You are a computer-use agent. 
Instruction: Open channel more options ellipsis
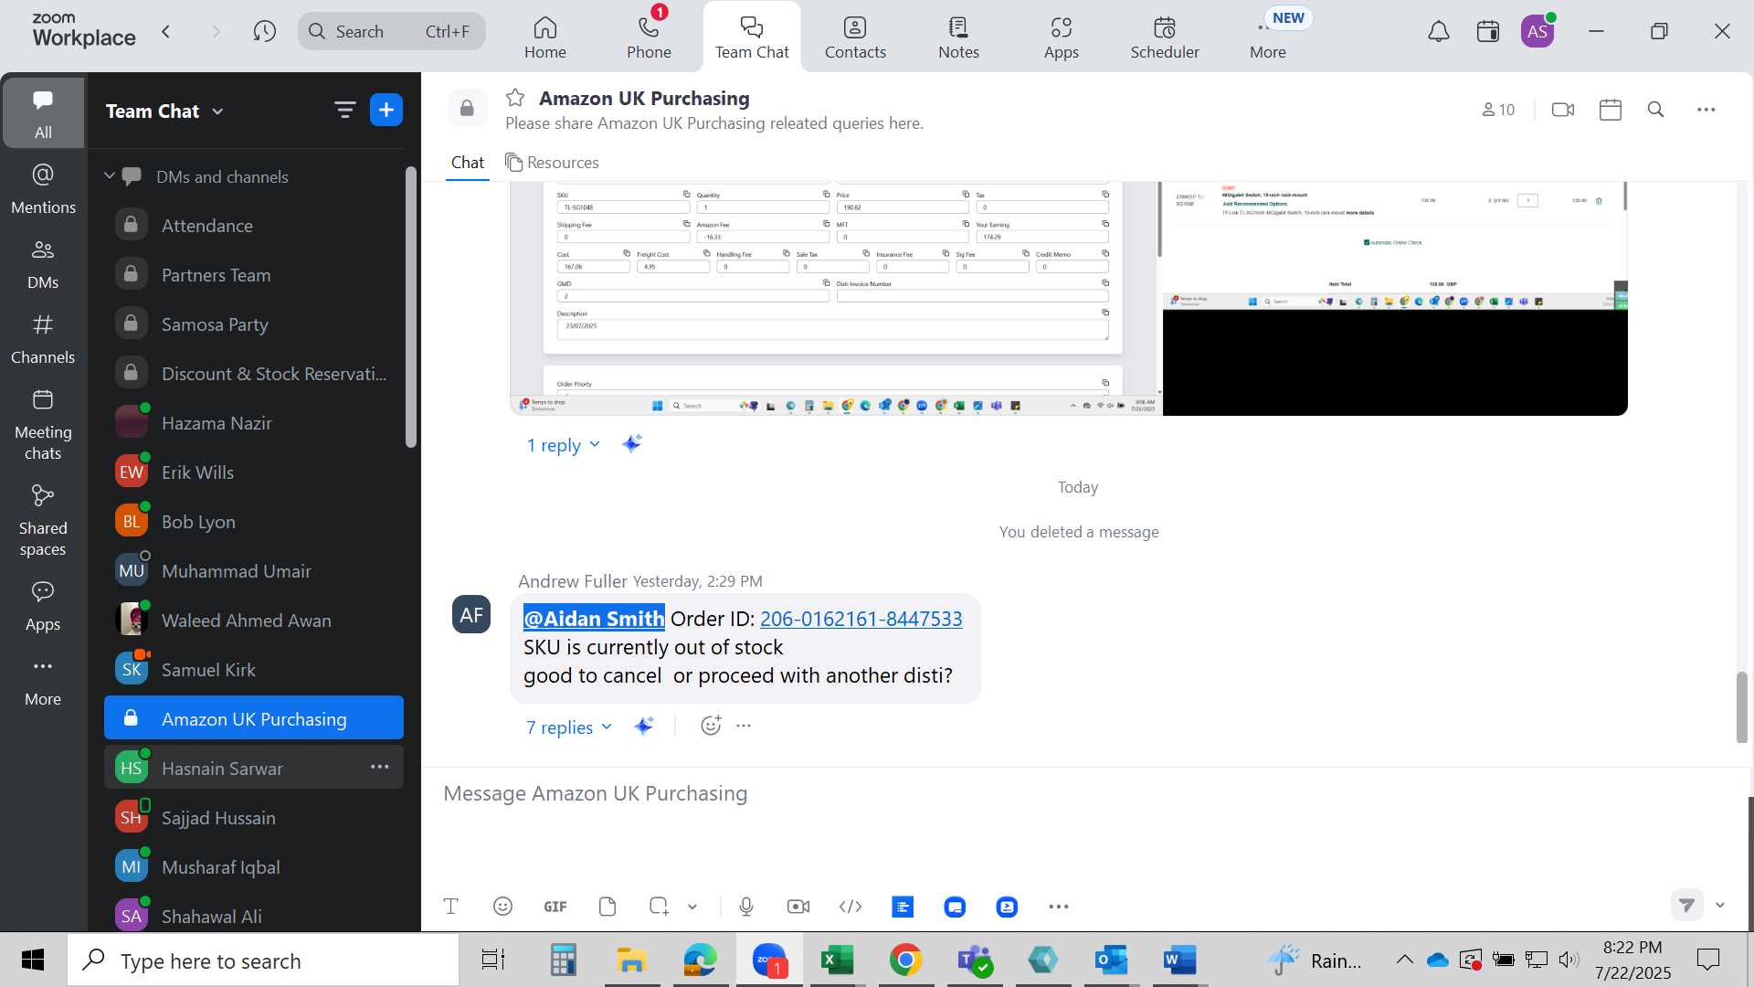[1706, 110]
